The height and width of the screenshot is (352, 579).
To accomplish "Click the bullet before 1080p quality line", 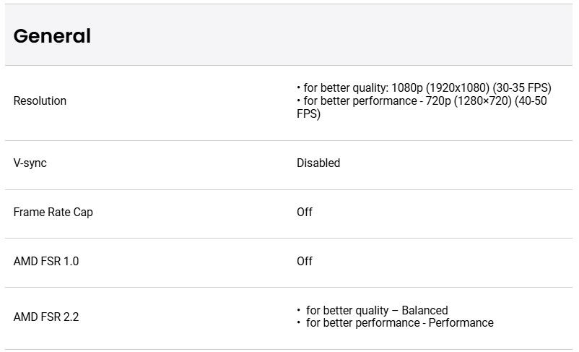I will 298,87.
